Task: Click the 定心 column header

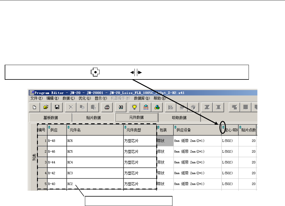Action: [x=230, y=130]
